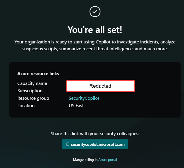This screenshot has width=184, height=168.
Task: Click the copy icon beside securitycopilot.microsoft.com
Action: (x=67, y=144)
